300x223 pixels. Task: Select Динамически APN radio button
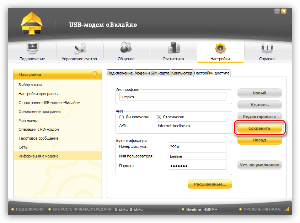[122, 117]
